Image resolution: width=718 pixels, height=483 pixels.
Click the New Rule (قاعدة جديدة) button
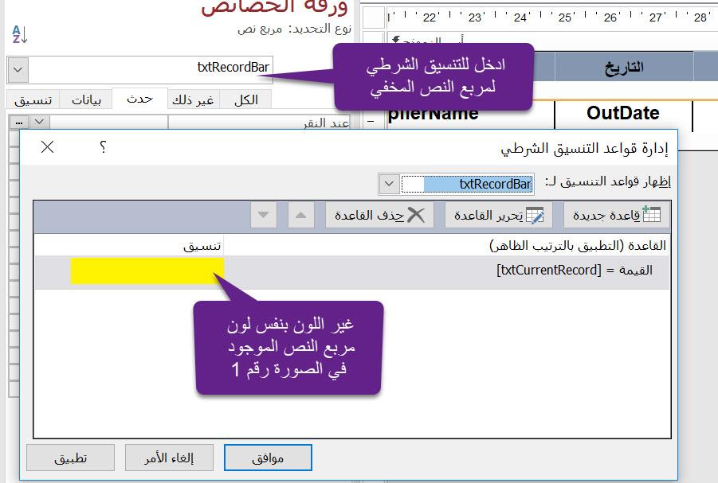(617, 215)
